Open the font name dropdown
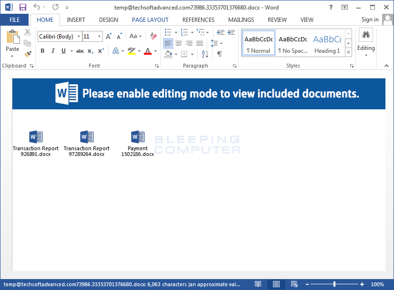394x290 pixels. (79, 36)
